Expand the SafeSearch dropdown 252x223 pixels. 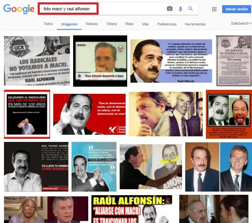coord(241,23)
